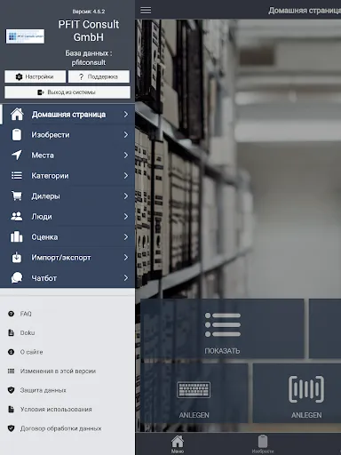
Task: Click the Doku document icon
Action: [x=11, y=333]
